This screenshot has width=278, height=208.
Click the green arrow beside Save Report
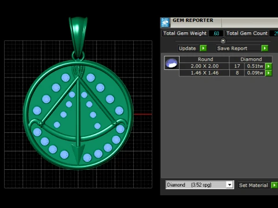(x=265, y=48)
